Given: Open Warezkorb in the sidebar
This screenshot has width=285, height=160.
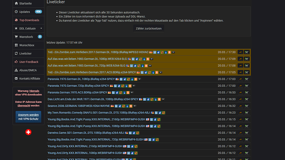Looking at the screenshot, I should pos(28,37).
